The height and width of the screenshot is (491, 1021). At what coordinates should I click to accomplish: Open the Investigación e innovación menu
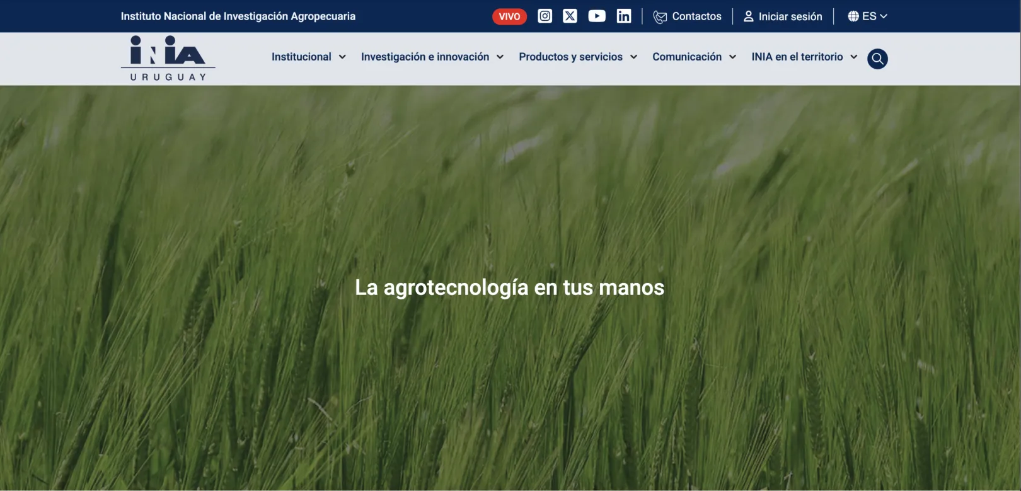pyautogui.click(x=425, y=57)
